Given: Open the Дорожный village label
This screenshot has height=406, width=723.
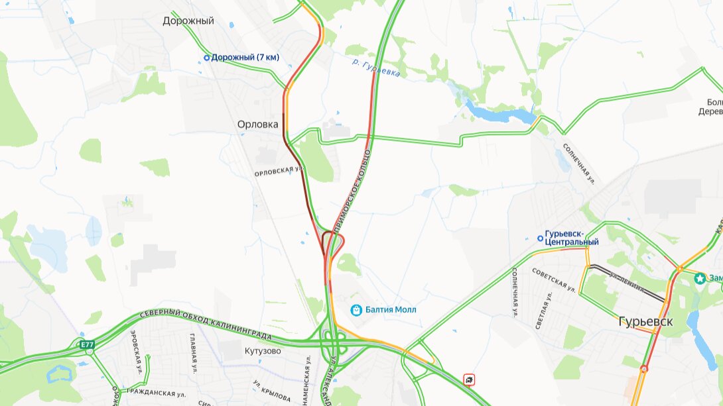Looking at the screenshot, I should [x=188, y=21].
